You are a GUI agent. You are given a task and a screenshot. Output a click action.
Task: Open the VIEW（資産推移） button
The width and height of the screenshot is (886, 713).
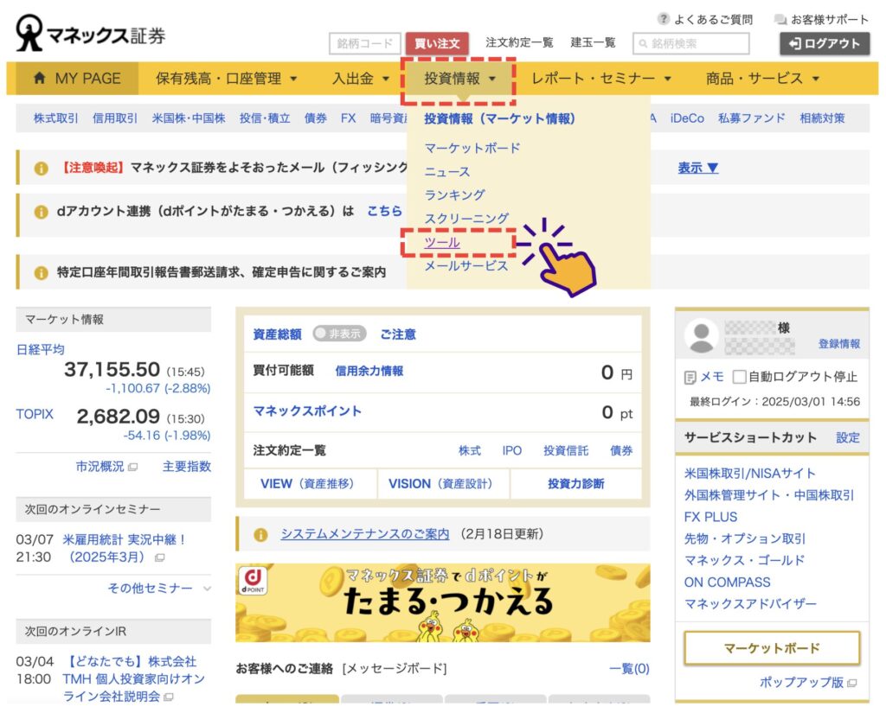pyautogui.click(x=311, y=484)
